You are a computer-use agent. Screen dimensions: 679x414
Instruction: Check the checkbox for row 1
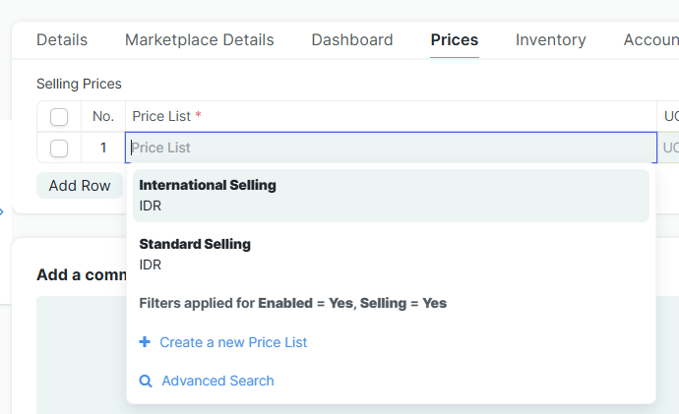[59, 148]
